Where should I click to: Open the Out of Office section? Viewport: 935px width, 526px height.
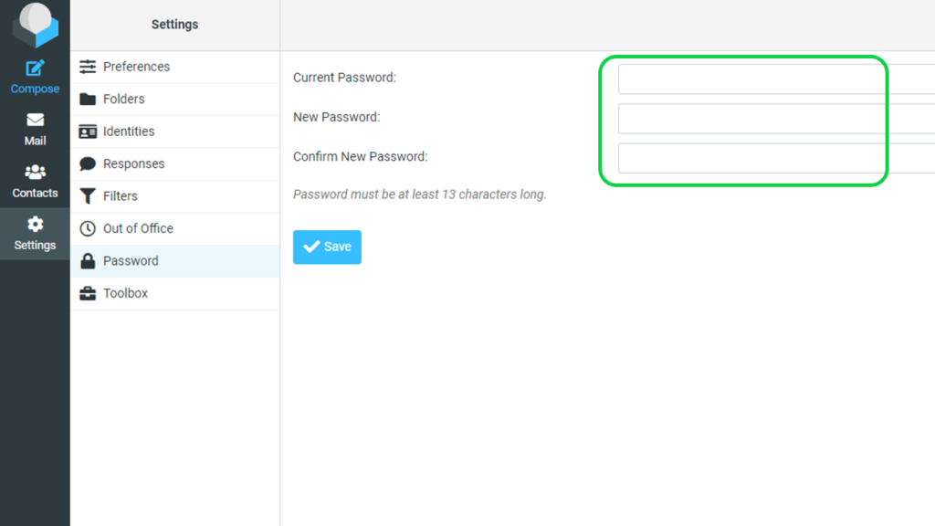tap(175, 228)
